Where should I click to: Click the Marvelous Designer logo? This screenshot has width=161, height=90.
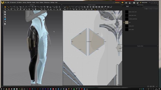tap(3, 2)
